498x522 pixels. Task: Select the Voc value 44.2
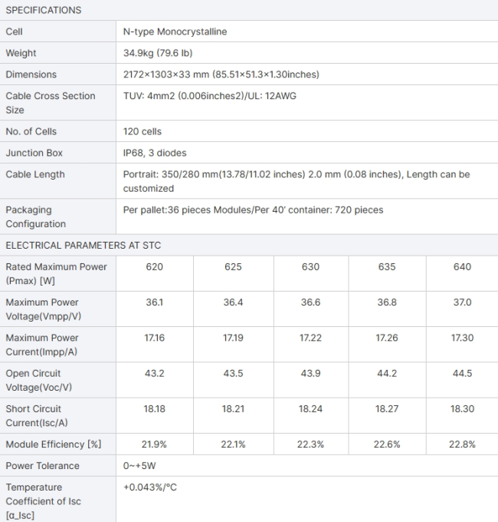[x=387, y=373]
